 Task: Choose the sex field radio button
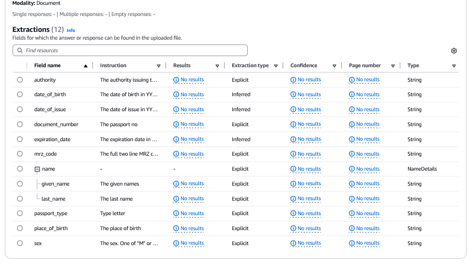click(x=20, y=243)
